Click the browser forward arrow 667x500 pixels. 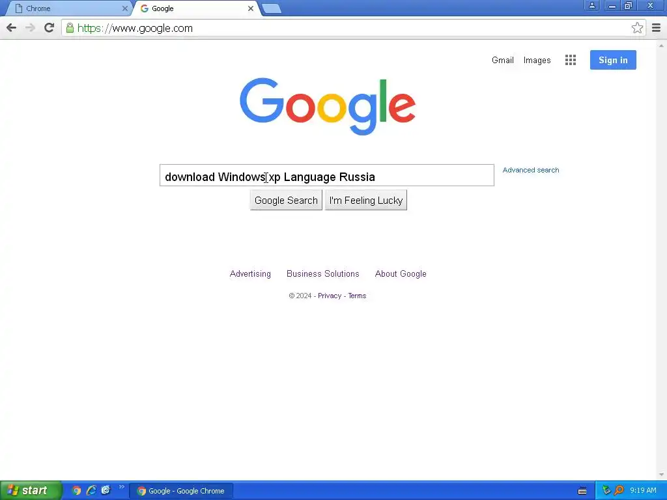(x=30, y=28)
